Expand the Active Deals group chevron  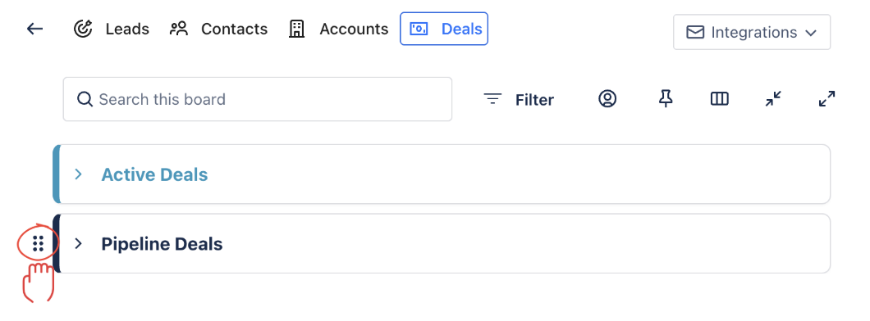(78, 174)
